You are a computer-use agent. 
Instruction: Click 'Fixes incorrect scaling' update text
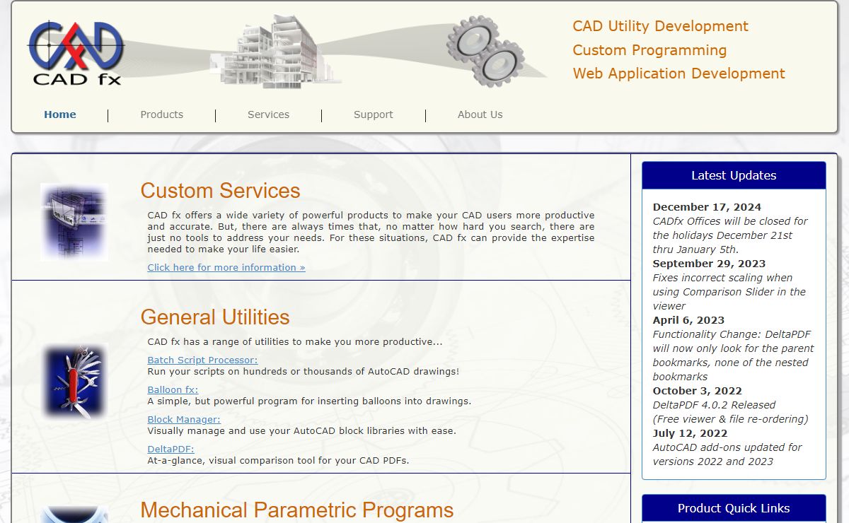(729, 292)
